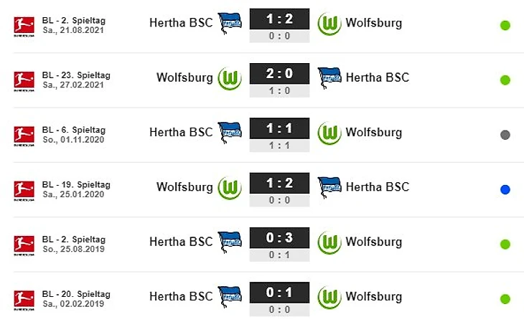Open the 2:0 score from 27.02.2021

click(x=279, y=74)
